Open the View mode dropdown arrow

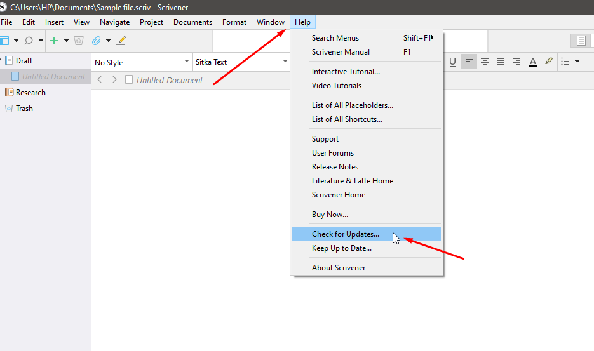click(x=16, y=41)
